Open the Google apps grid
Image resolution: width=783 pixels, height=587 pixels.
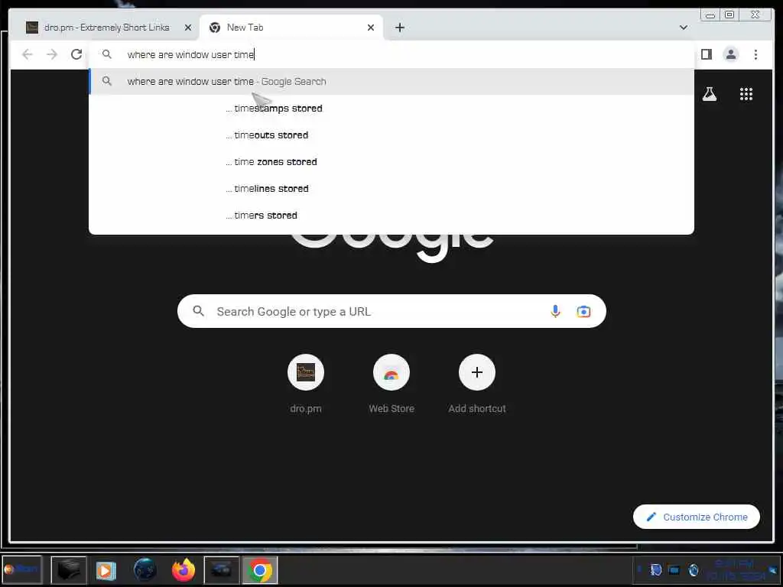[x=746, y=94]
